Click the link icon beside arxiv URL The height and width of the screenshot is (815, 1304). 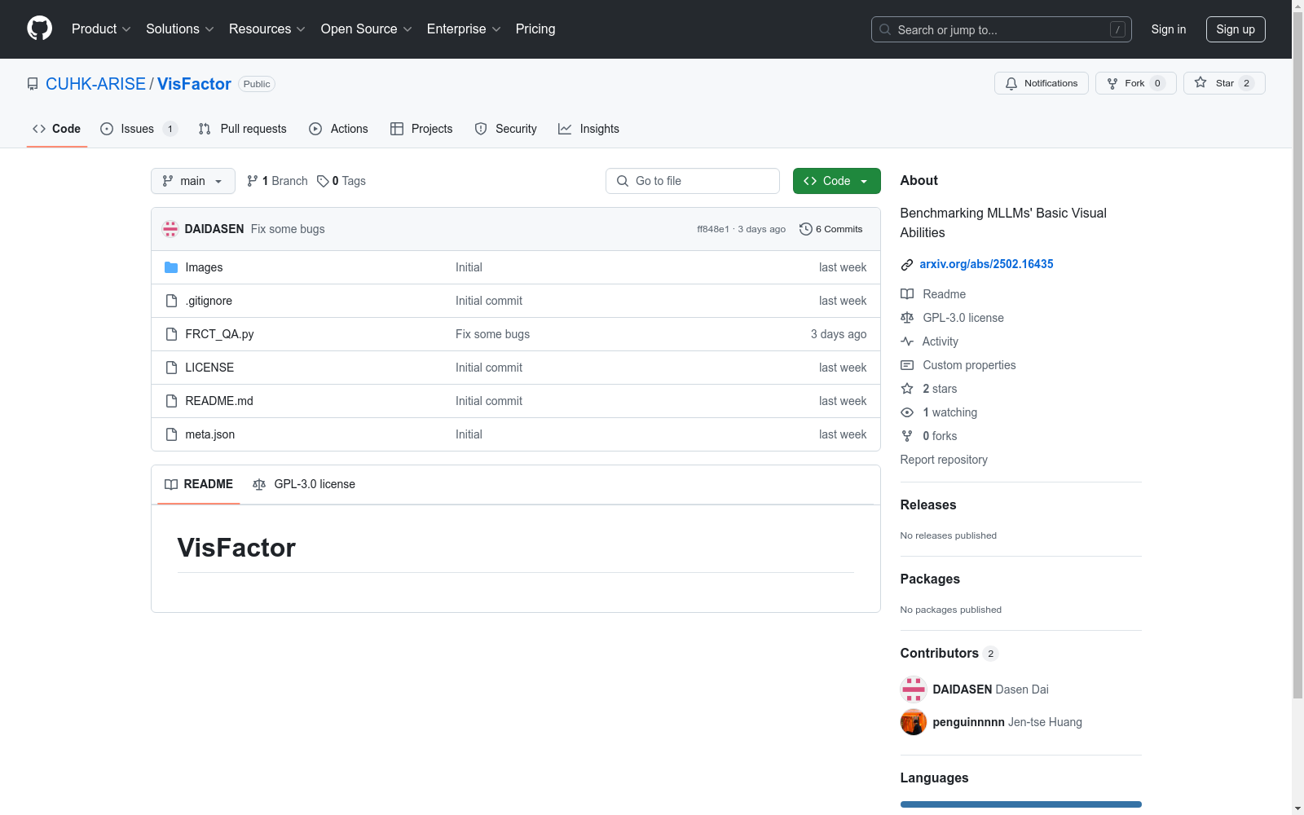(907, 264)
